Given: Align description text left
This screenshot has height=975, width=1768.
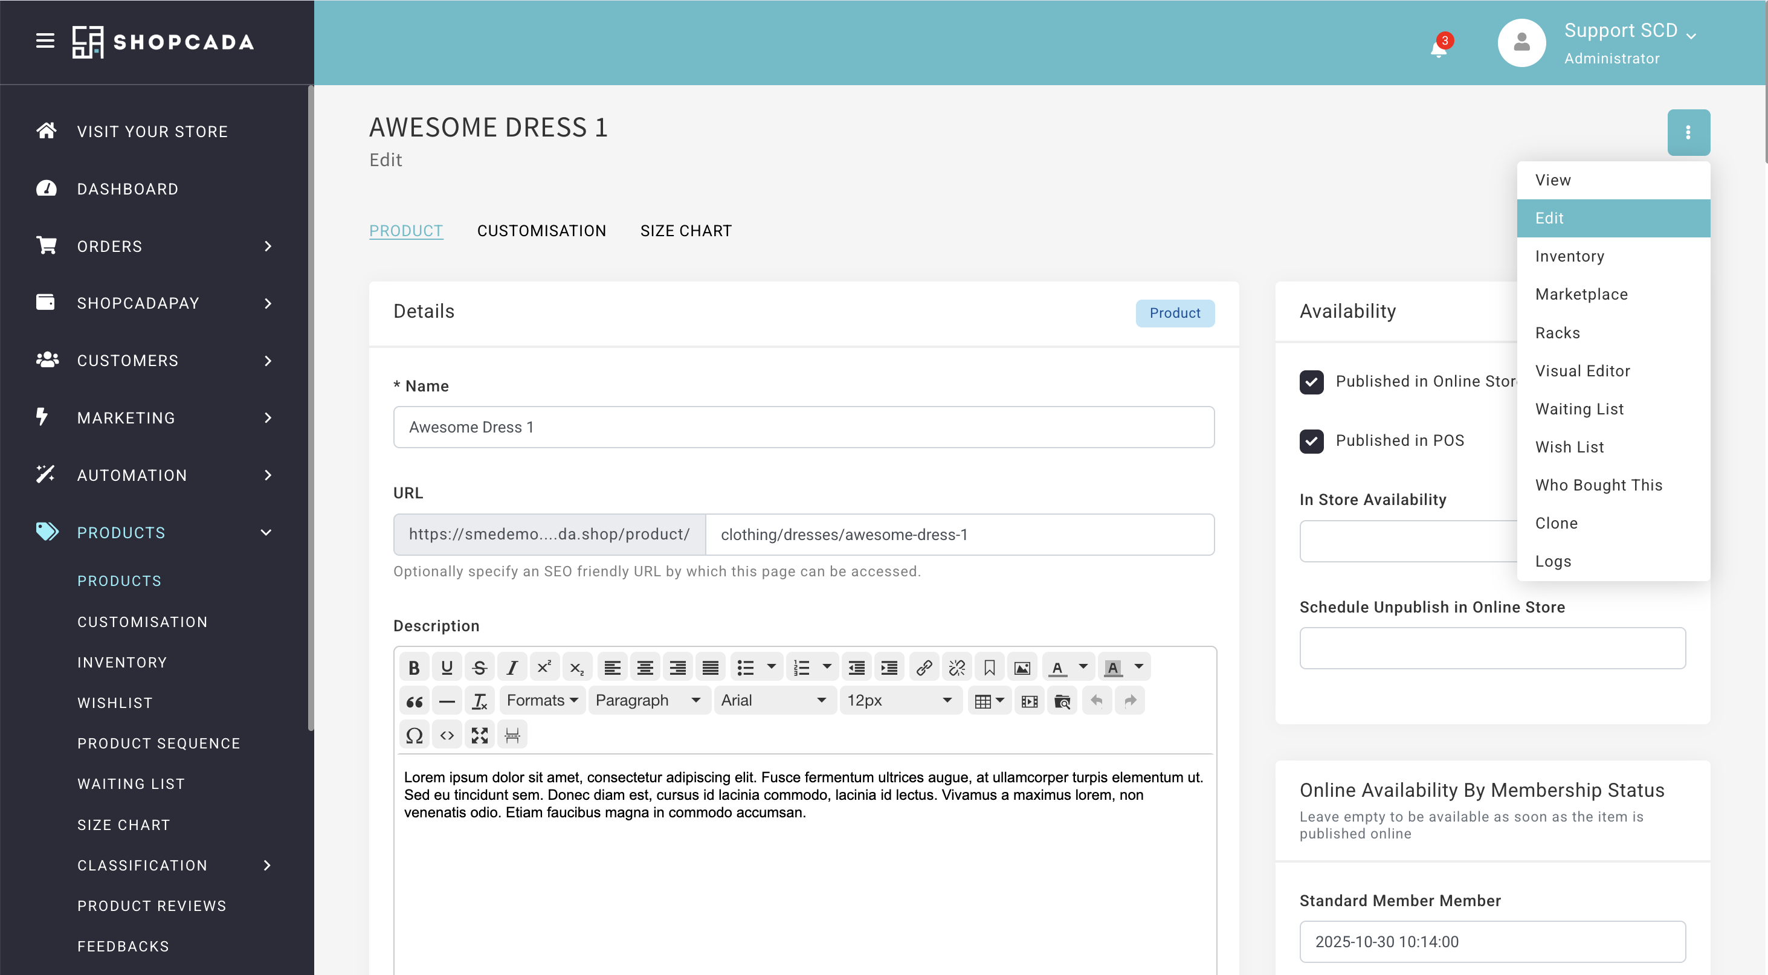Looking at the screenshot, I should click(x=612, y=667).
